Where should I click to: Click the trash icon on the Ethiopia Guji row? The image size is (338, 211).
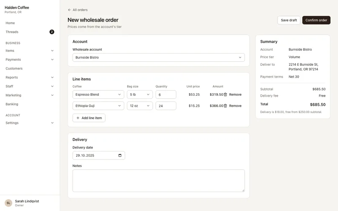pyautogui.click(x=225, y=106)
